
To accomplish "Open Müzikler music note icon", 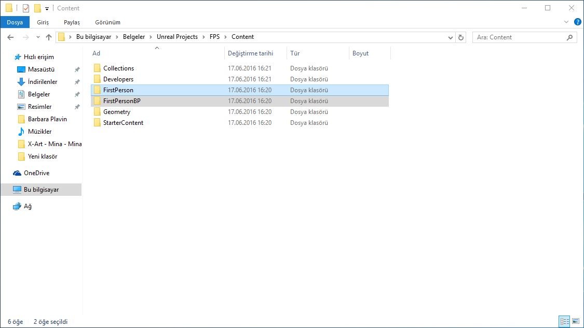I will [x=21, y=132].
